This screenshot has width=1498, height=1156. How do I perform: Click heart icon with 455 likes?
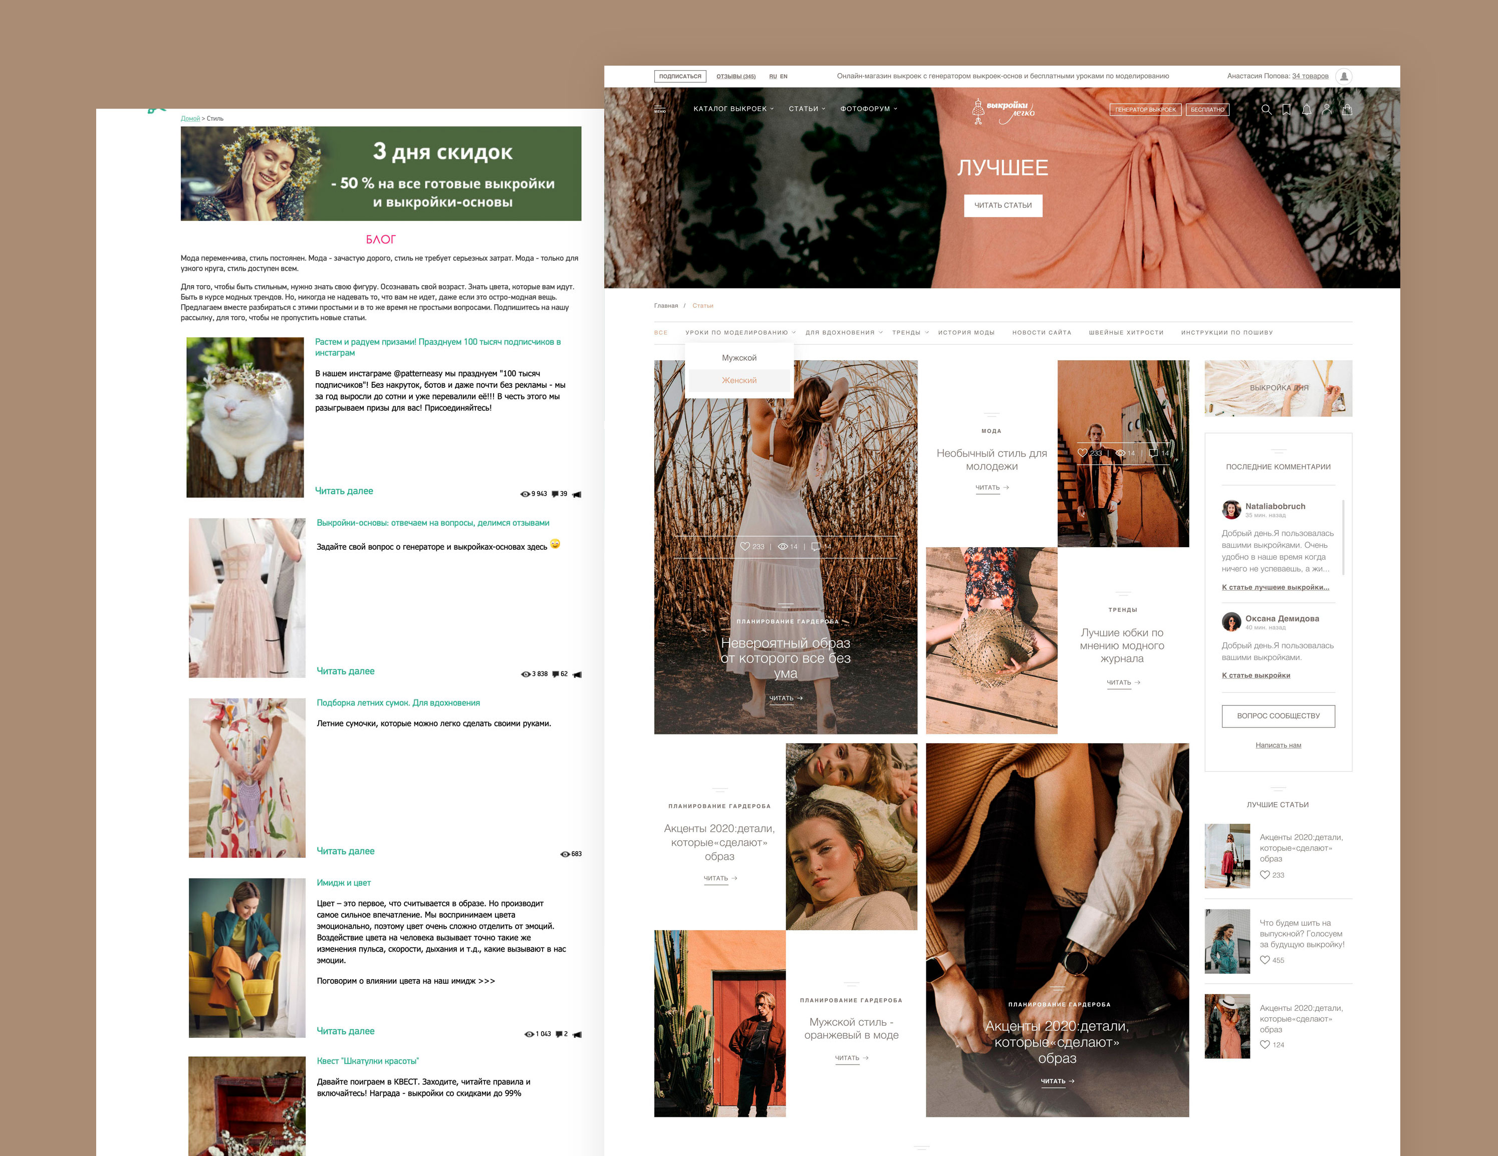(1265, 960)
